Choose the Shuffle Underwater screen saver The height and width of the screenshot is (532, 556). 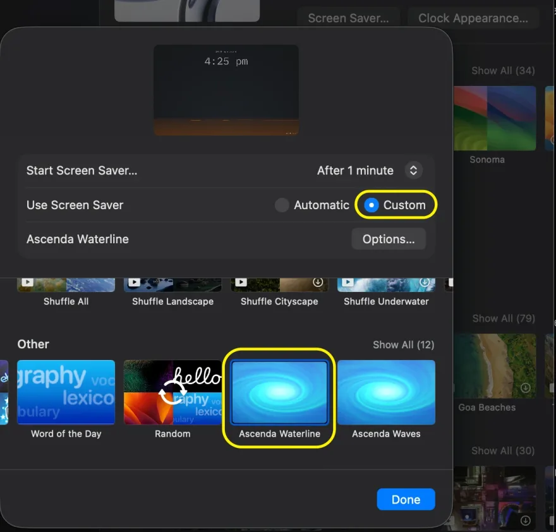pos(386,285)
